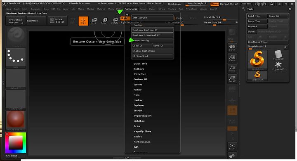Adjust the See-through slider
The image size is (297, 161).
(x=197, y=4)
